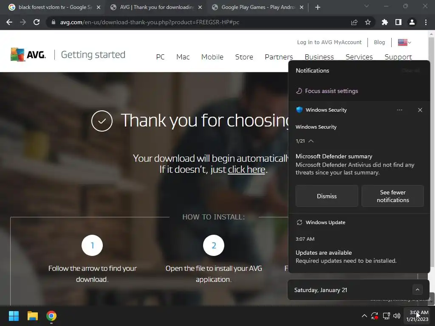Close the Windows Security notification

pos(420,110)
